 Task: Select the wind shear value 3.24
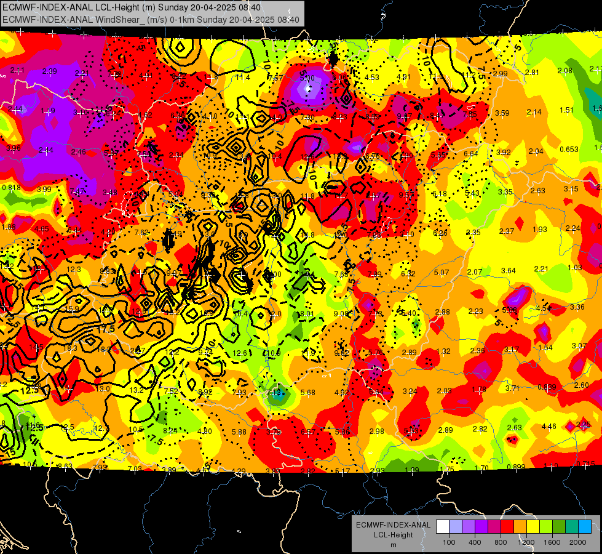(410, 391)
